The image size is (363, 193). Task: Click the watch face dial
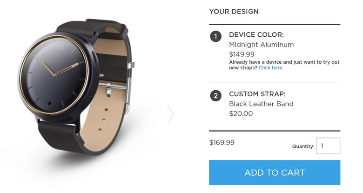54,75
